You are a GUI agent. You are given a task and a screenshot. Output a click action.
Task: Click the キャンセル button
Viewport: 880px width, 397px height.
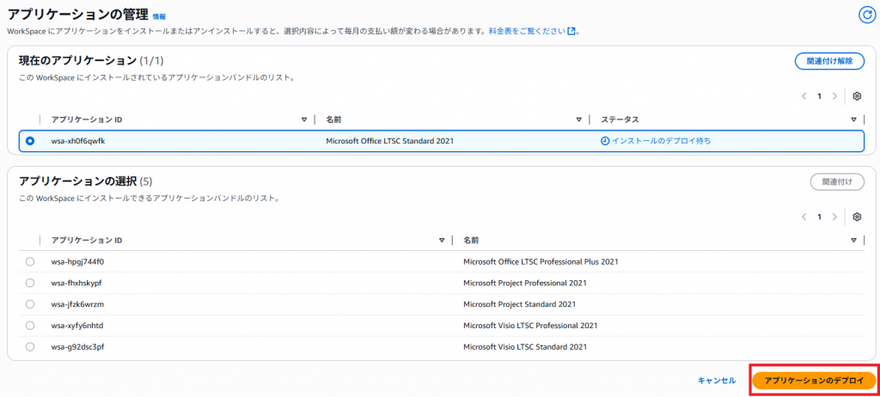click(716, 380)
